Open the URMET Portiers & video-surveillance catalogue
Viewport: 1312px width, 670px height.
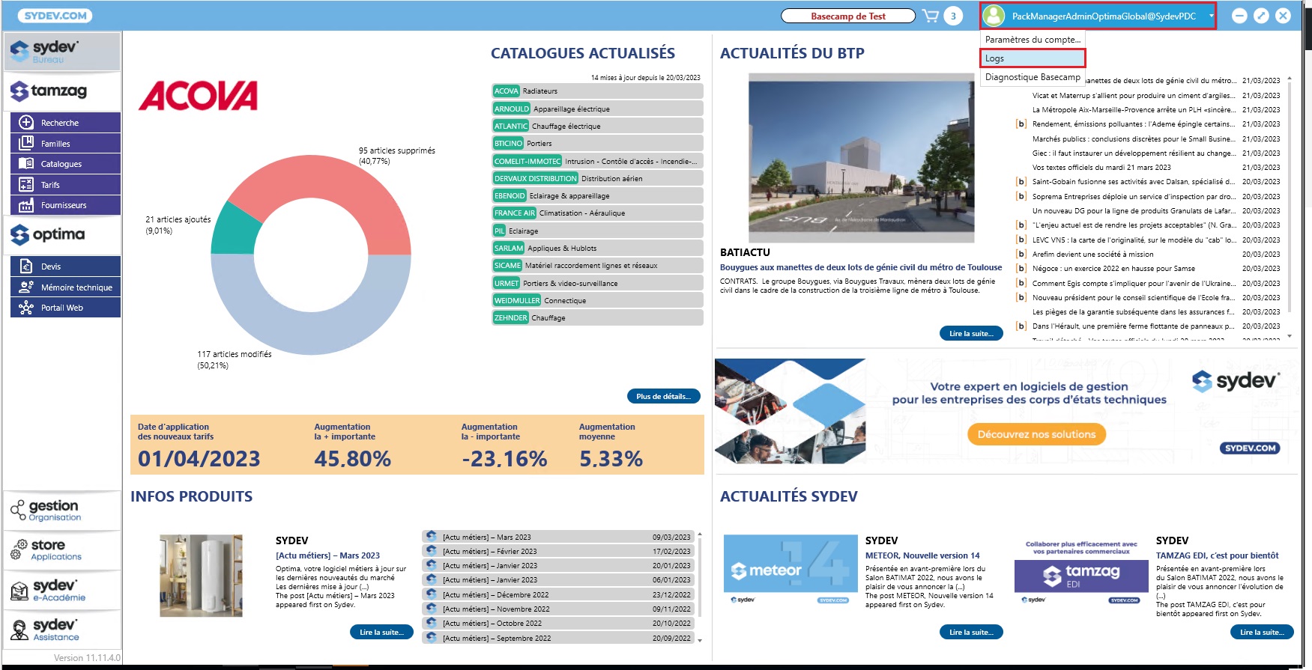pos(597,283)
